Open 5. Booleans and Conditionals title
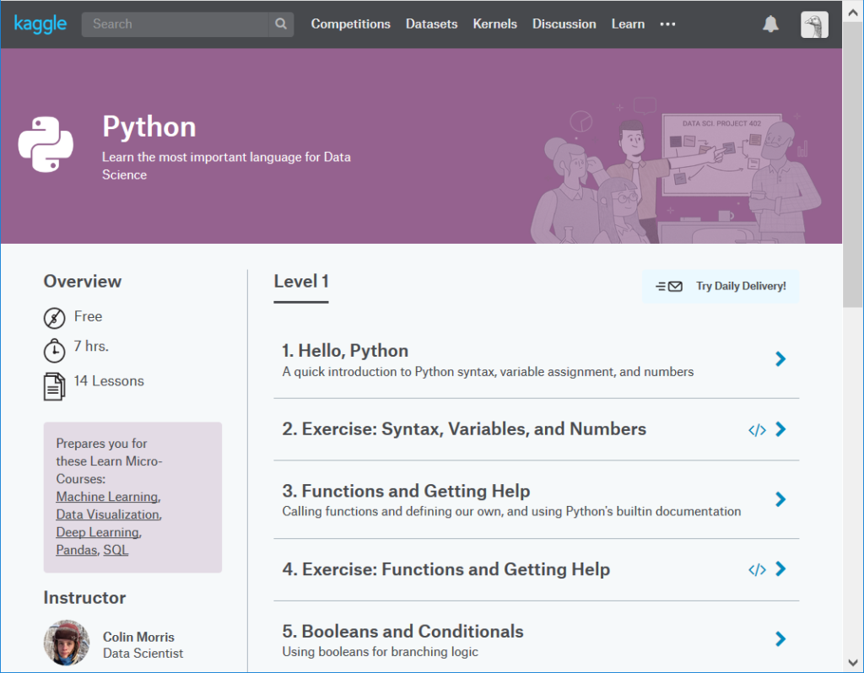The width and height of the screenshot is (864, 673). pos(402,631)
